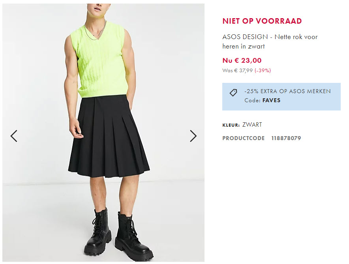Screen dimensions: 349x264
Task: Click the black chunky lace-up boots
Action: (x=118, y=235)
